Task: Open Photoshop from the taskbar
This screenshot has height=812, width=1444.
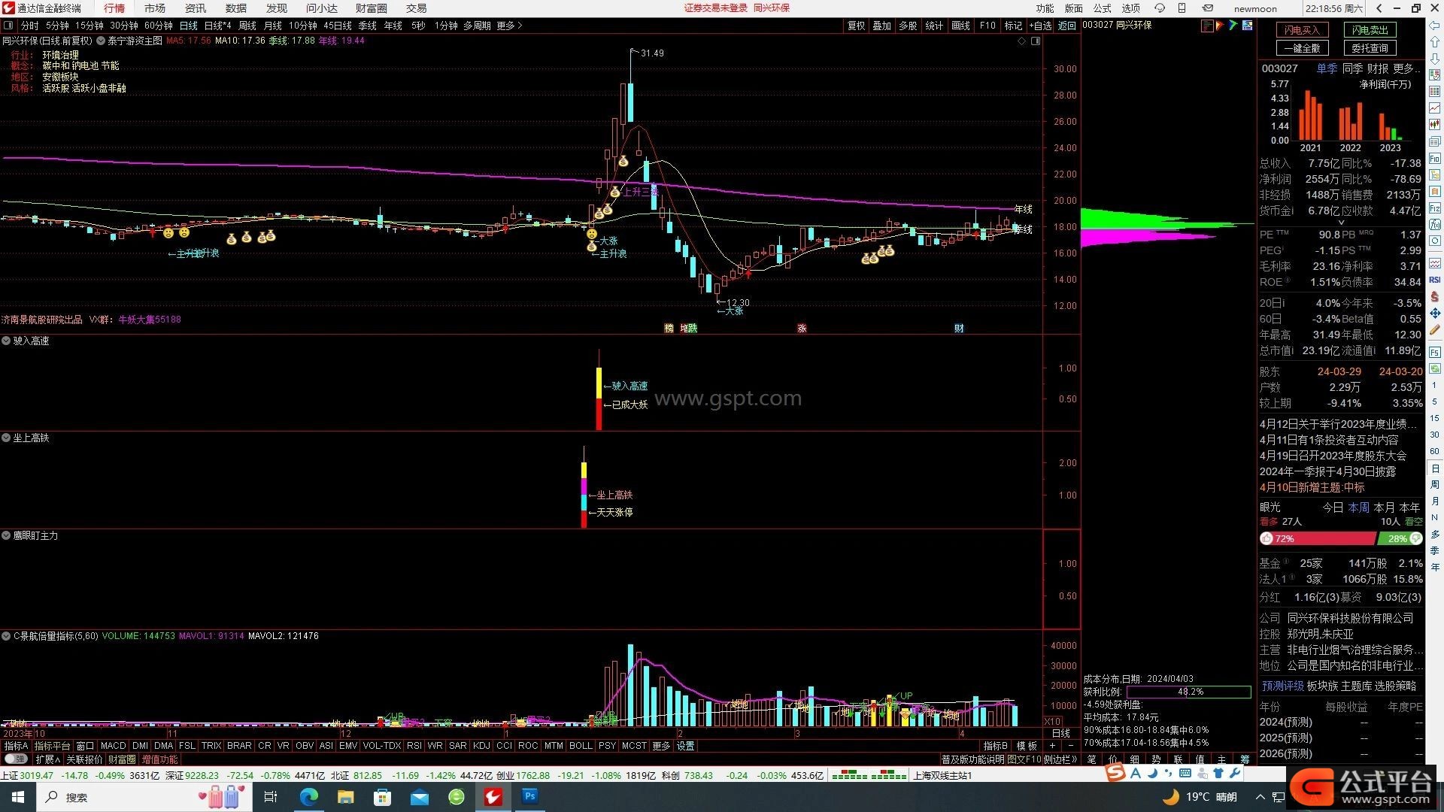Action: (530, 797)
